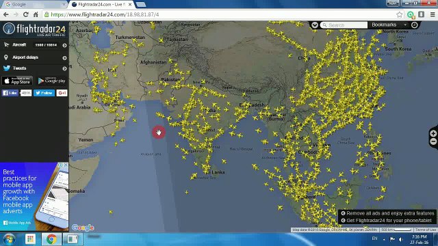Image resolution: width=438 pixels, height=246 pixels.
Task: Click the Airport delays pin icon
Action: (6, 57)
